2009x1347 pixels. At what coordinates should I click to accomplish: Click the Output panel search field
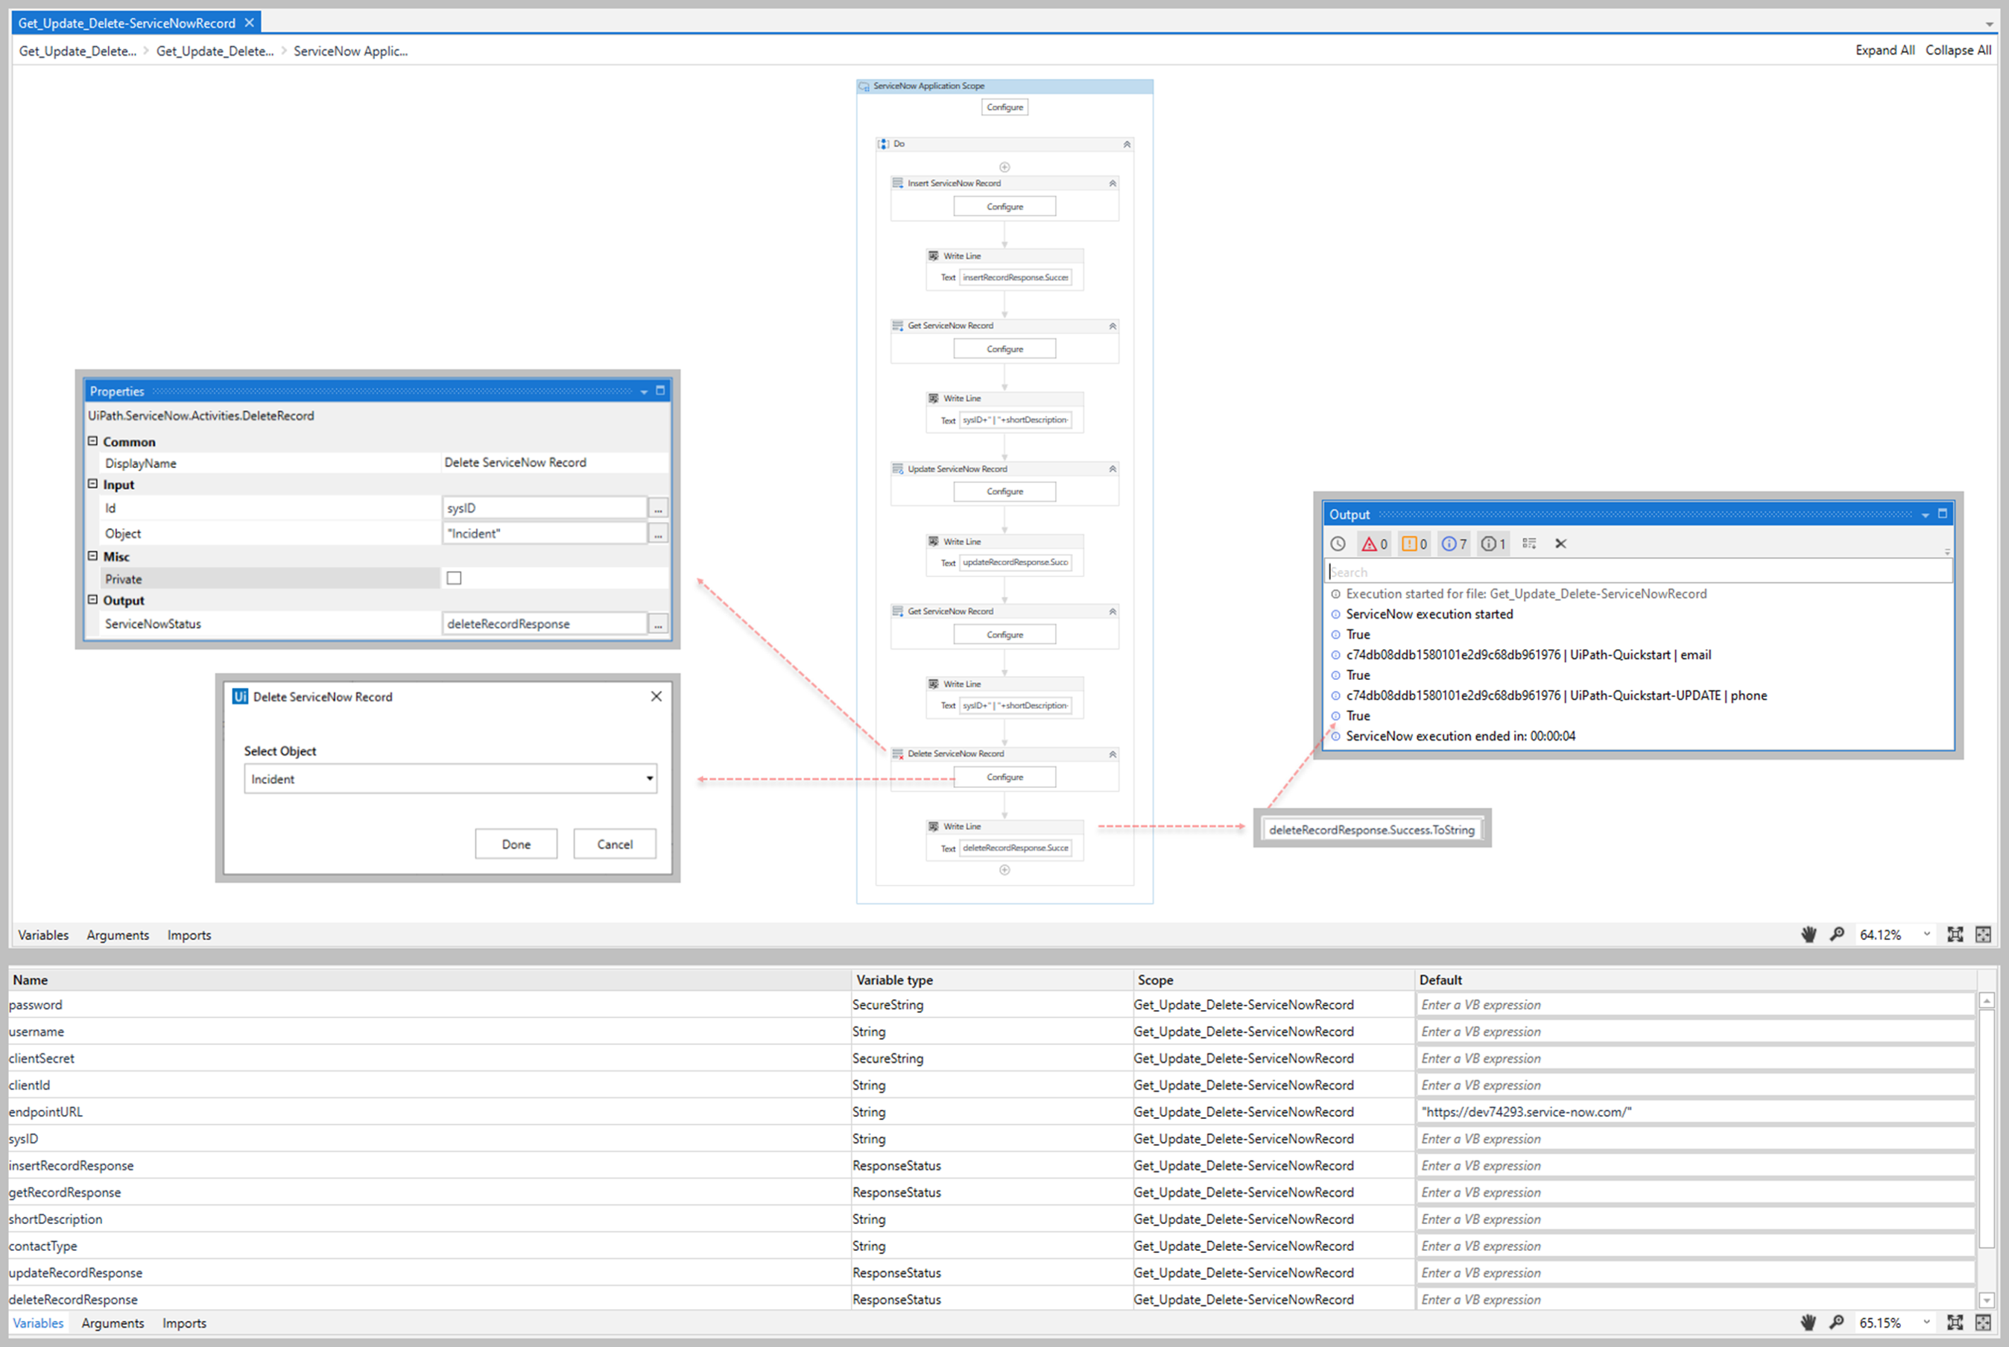(x=1631, y=570)
